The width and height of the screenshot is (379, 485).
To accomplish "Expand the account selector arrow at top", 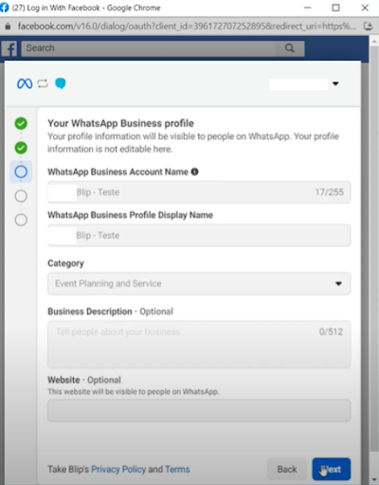I will 335,83.
